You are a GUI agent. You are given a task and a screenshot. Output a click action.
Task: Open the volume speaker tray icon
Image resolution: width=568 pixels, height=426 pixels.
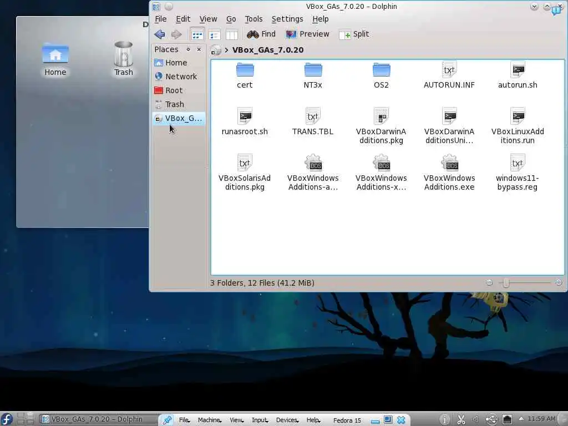coord(475,419)
